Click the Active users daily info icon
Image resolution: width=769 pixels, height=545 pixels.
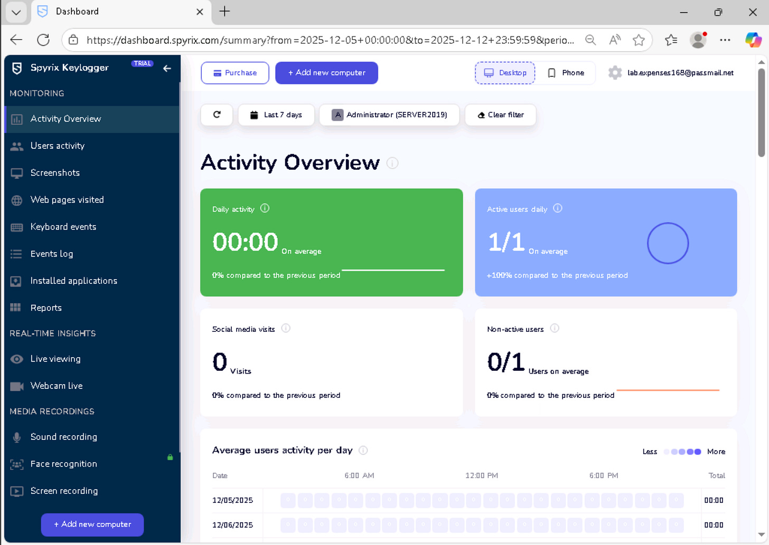(558, 208)
